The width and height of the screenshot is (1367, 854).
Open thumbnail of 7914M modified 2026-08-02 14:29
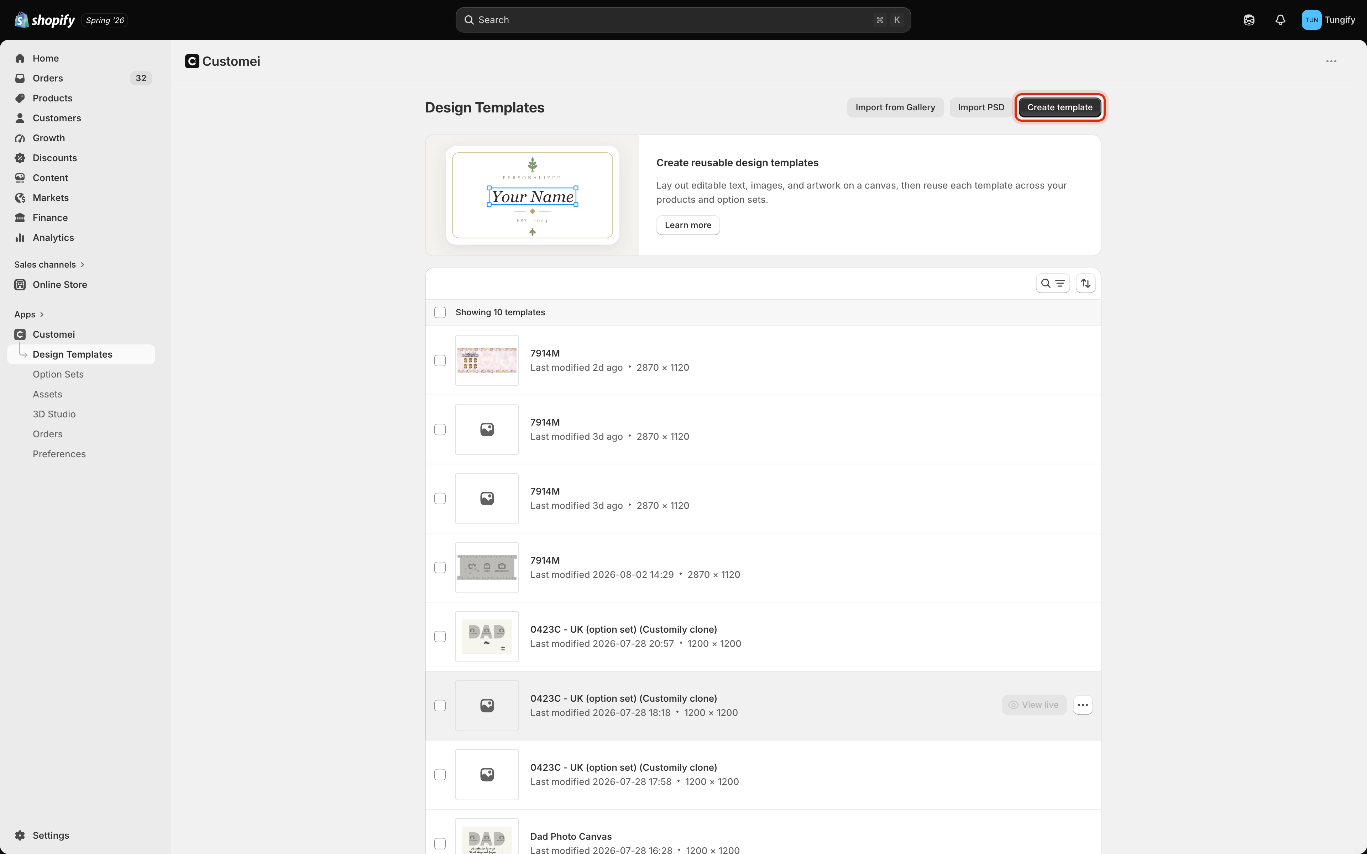tap(487, 568)
